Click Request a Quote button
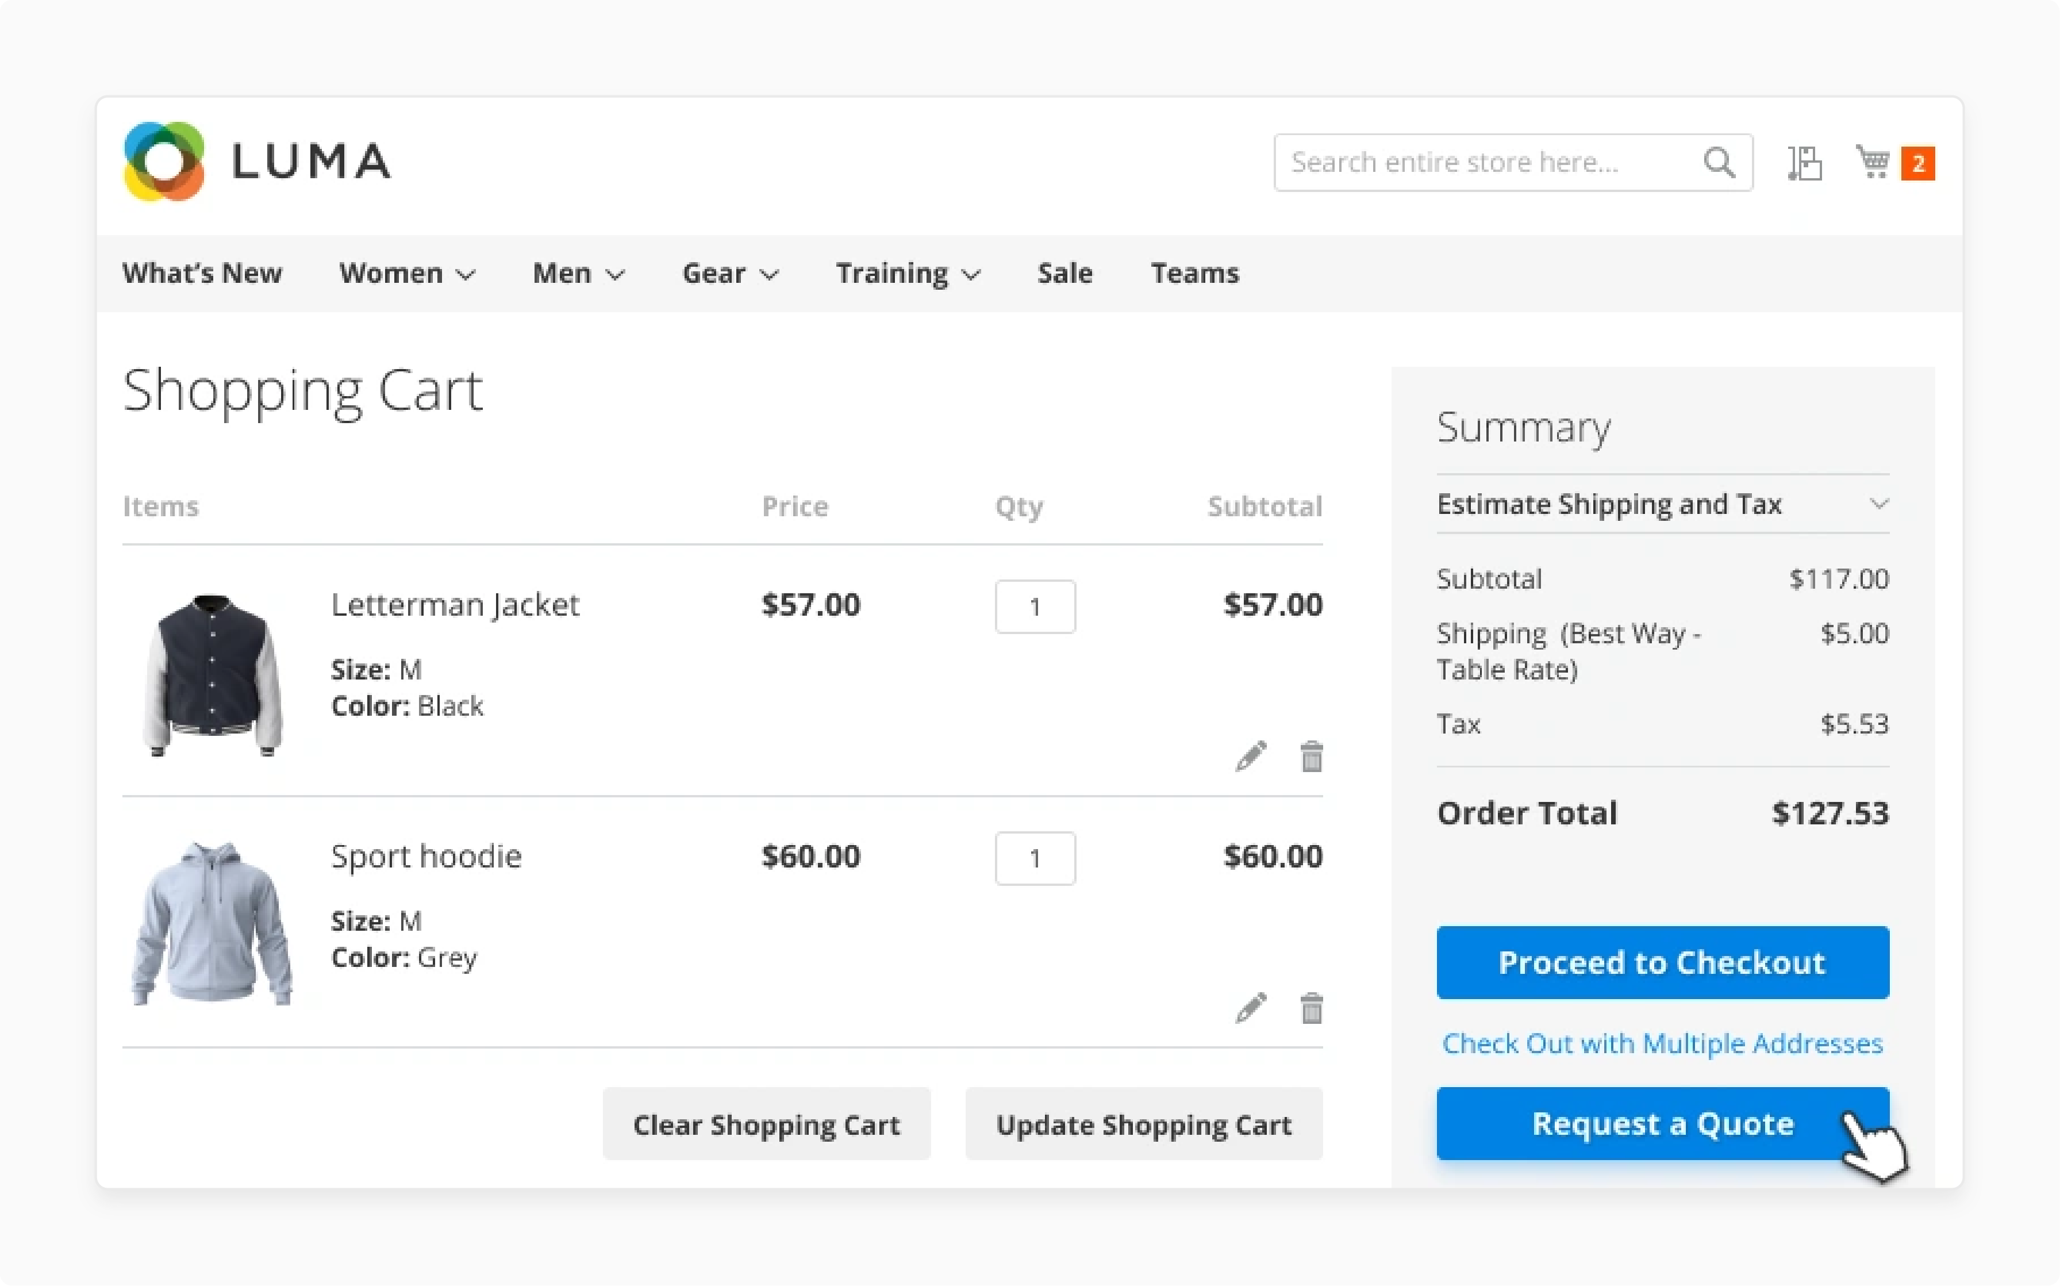2060x1286 pixels. click(1662, 1123)
